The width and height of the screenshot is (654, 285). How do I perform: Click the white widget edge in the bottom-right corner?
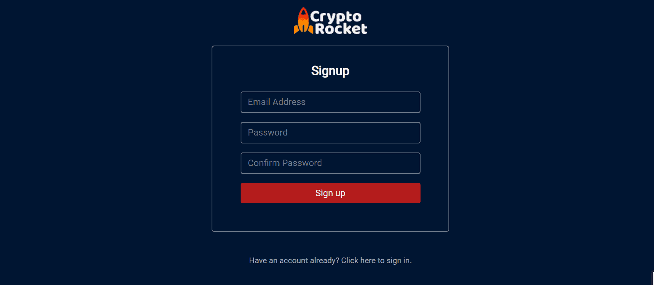653,278
